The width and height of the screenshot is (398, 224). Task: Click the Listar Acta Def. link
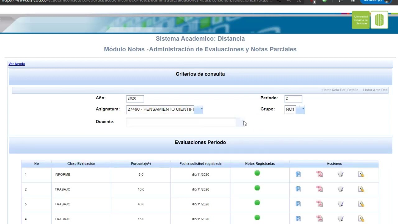click(x=375, y=90)
